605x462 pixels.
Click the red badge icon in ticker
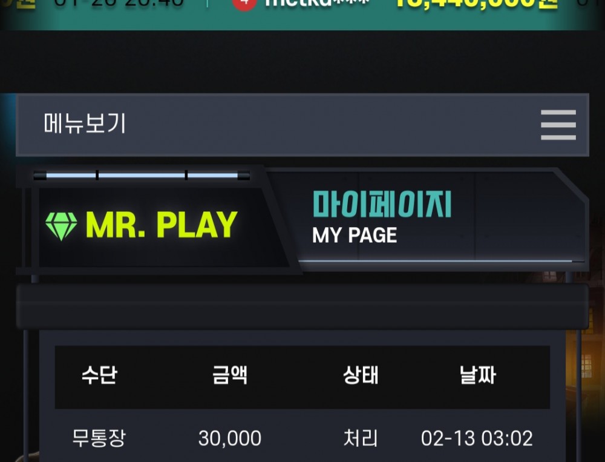click(244, 5)
